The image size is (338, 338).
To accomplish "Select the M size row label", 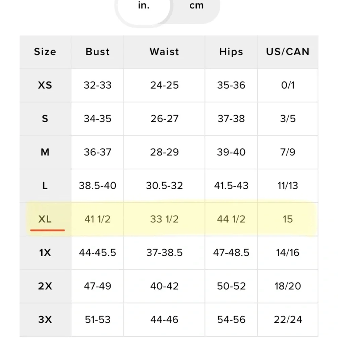I will pyautogui.click(x=45, y=152).
